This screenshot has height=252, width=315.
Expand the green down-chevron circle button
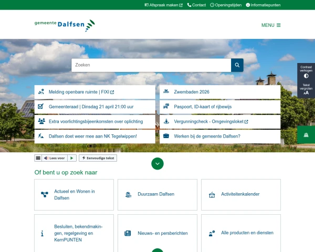click(x=157, y=164)
